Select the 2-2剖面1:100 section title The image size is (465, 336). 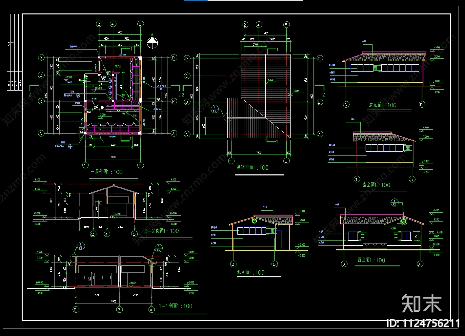click(x=162, y=231)
